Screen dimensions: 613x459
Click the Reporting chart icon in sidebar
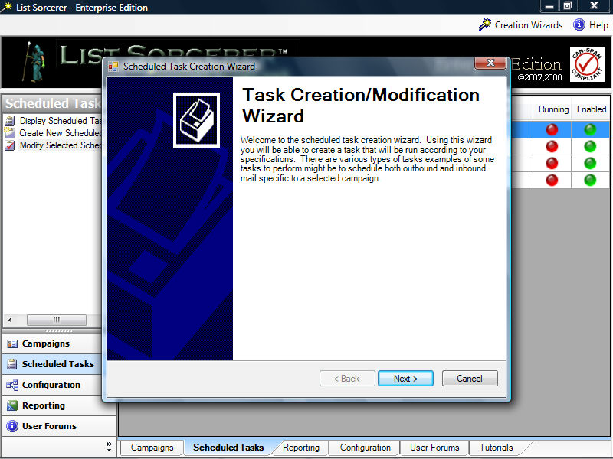[x=11, y=405]
